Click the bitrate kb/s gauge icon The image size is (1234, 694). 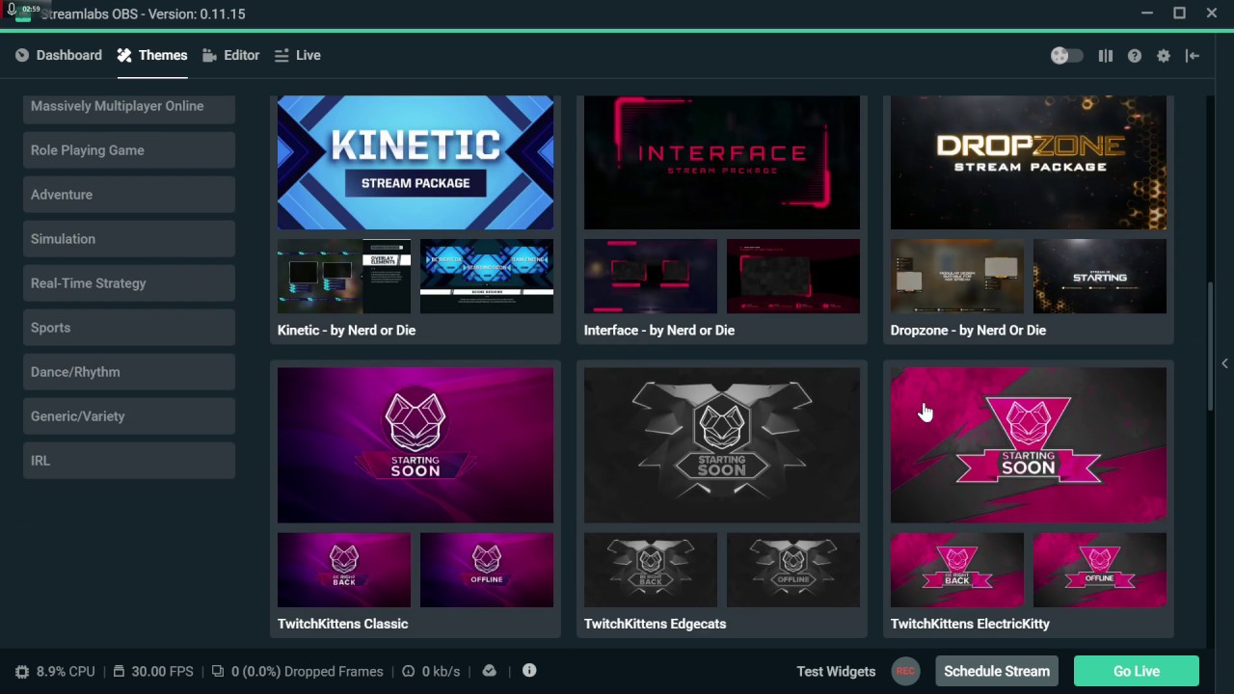(x=408, y=671)
